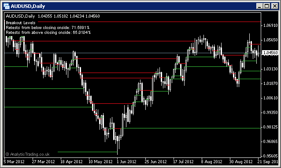Image resolution: width=281 pixels, height=168 pixels.
Task: Click the 0.95605 price scale label
Action: [x=270, y=156]
